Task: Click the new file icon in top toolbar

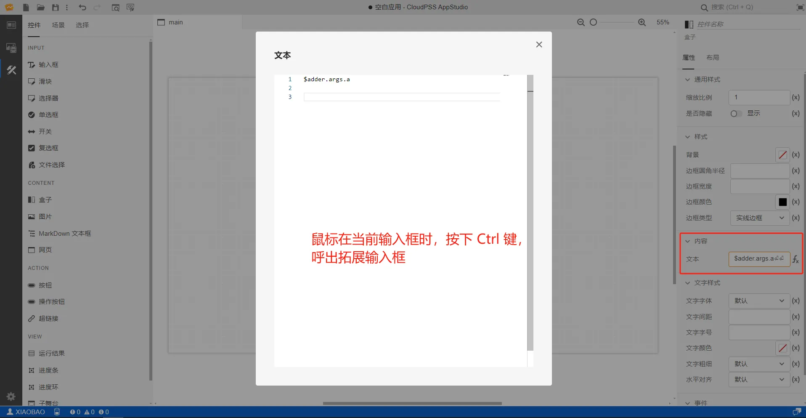Action: [26, 8]
